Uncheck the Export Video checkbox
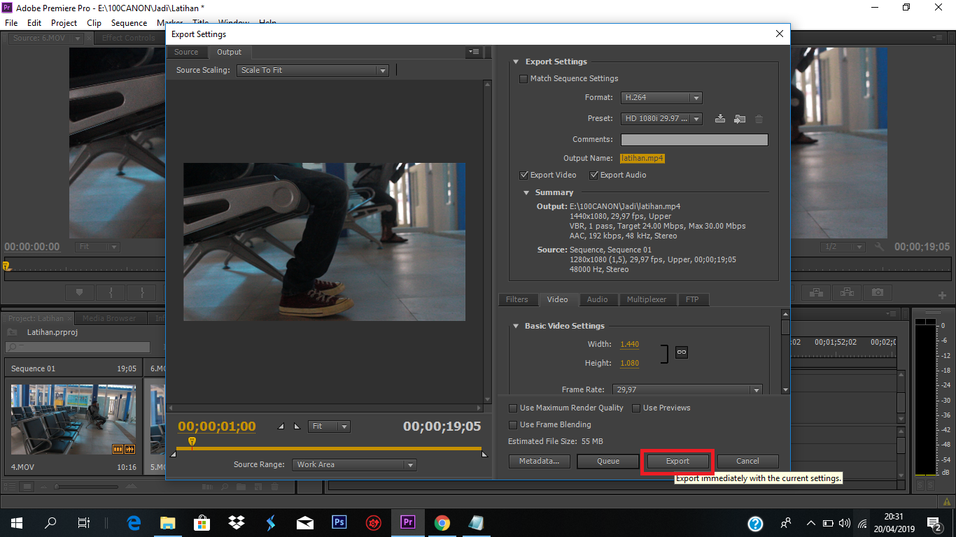 click(x=523, y=176)
